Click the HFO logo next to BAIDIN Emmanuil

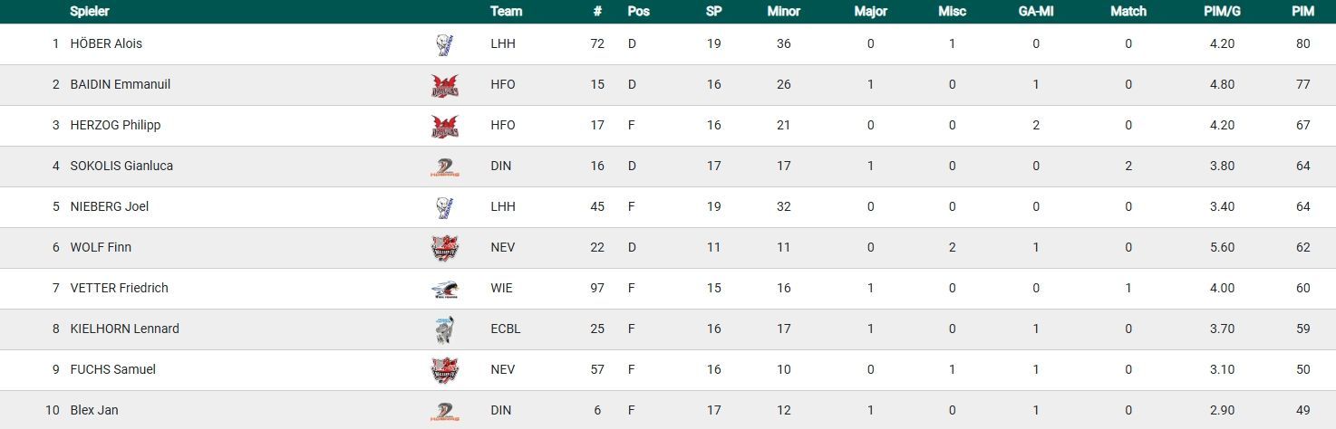coord(444,85)
